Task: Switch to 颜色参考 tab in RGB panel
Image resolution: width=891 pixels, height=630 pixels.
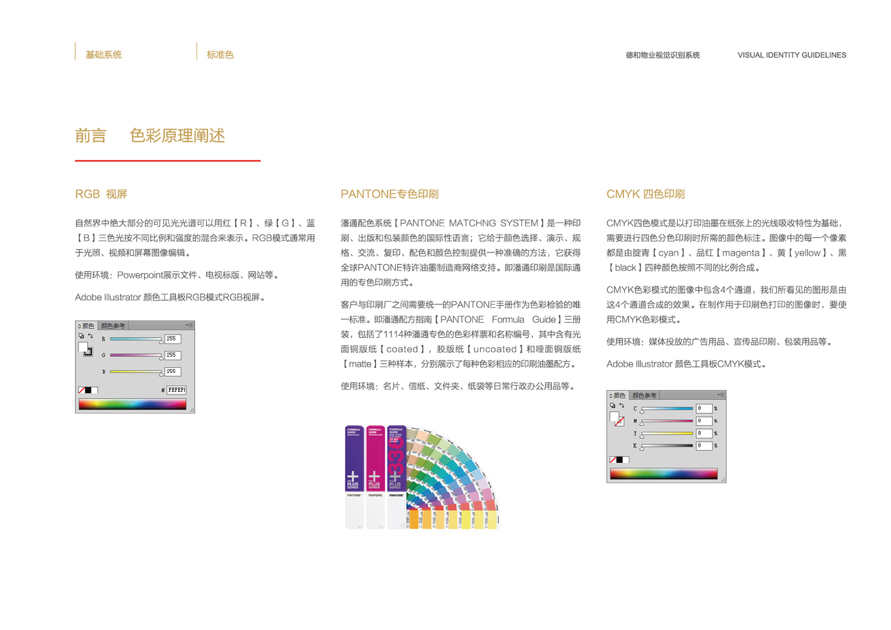Action: [x=113, y=325]
